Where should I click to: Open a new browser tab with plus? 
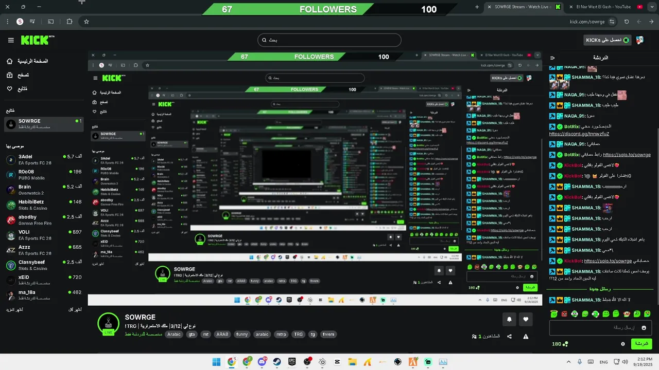[477, 7]
